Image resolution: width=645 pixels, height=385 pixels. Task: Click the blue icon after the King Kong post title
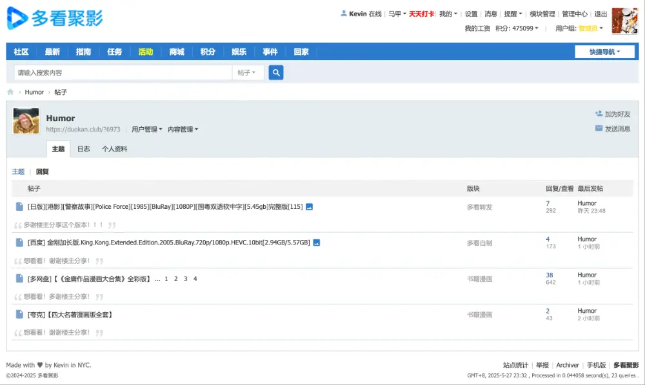315,242
